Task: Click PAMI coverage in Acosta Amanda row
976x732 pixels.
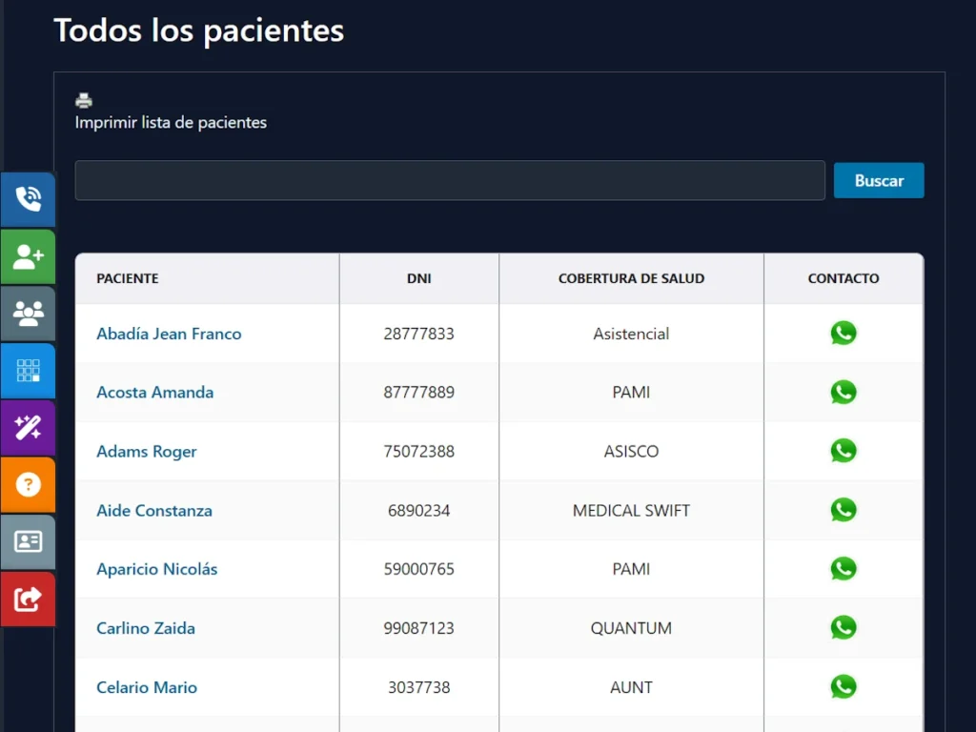Action: click(x=631, y=392)
